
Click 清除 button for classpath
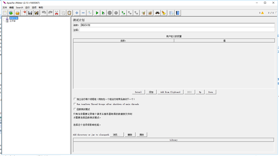coord(142,134)
